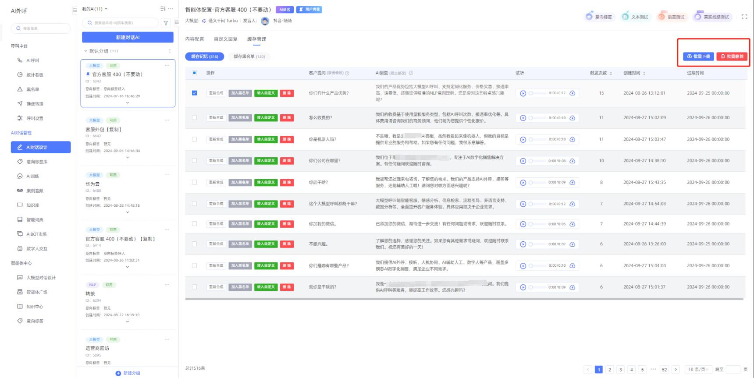754x378 pixels.
Task: Toggle the select-all checkbox in the table header
Action: click(x=195, y=73)
